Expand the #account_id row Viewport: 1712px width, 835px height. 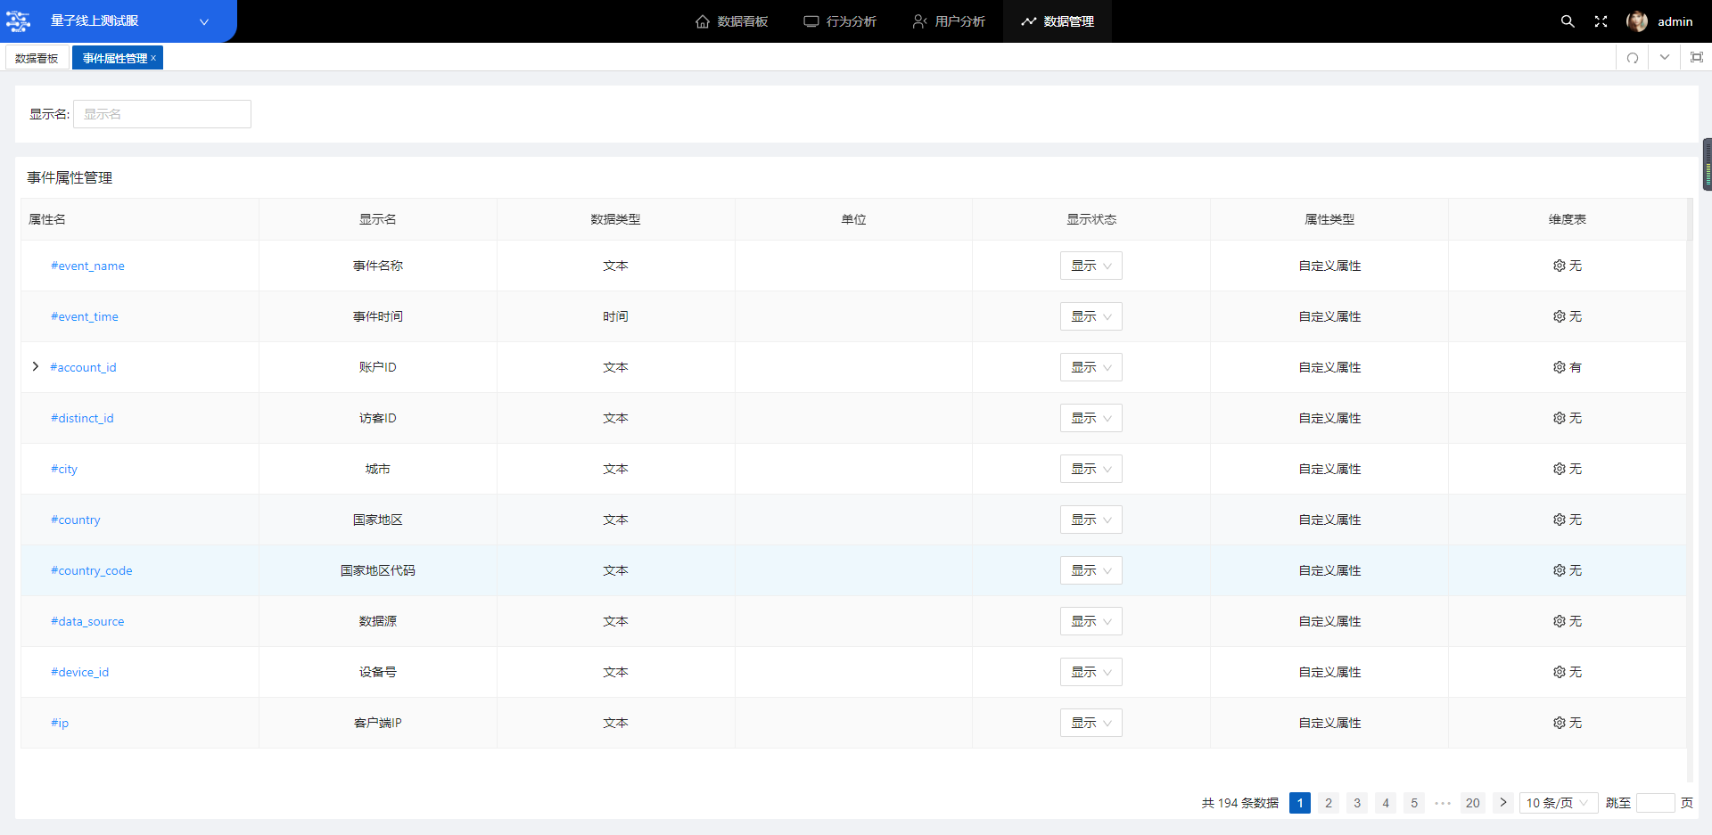click(36, 366)
